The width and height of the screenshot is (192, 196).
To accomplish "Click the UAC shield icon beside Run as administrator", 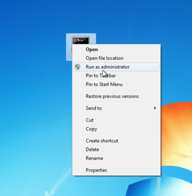I will tap(78, 67).
